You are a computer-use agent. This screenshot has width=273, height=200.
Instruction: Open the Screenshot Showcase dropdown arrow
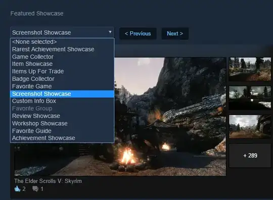pyautogui.click(x=110, y=32)
